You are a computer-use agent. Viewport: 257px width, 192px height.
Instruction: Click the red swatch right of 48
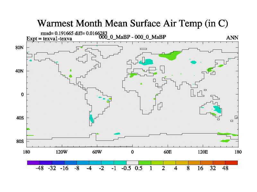[x=231, y=163]
